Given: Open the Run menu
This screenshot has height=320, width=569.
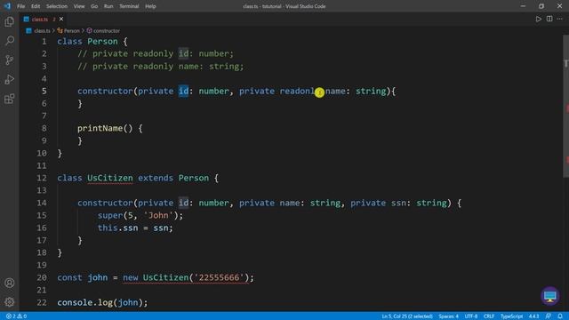Looking at the screenshot, I should (x=108, y=6).
